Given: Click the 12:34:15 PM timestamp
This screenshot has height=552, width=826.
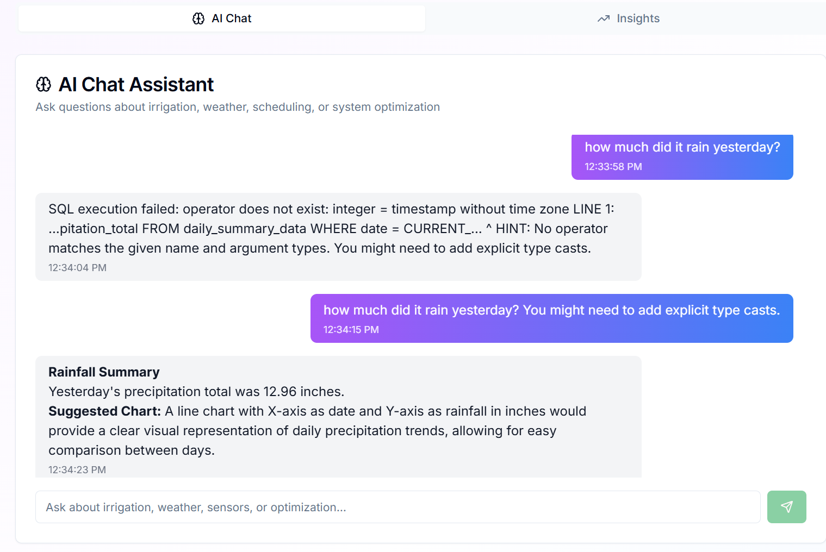Looking at the screenshot, I should point(351,330).
